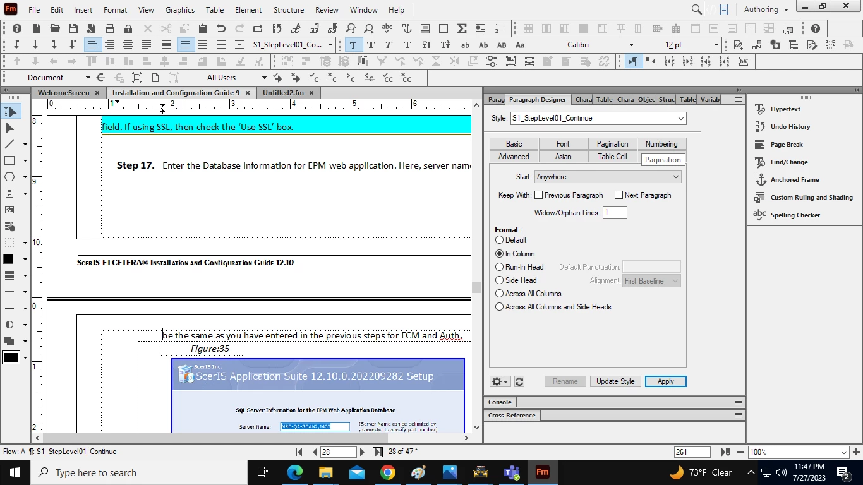Select the Object select arrow tool
The height and width of the screenshot is (485, 863).
click(x=10, y=128)
